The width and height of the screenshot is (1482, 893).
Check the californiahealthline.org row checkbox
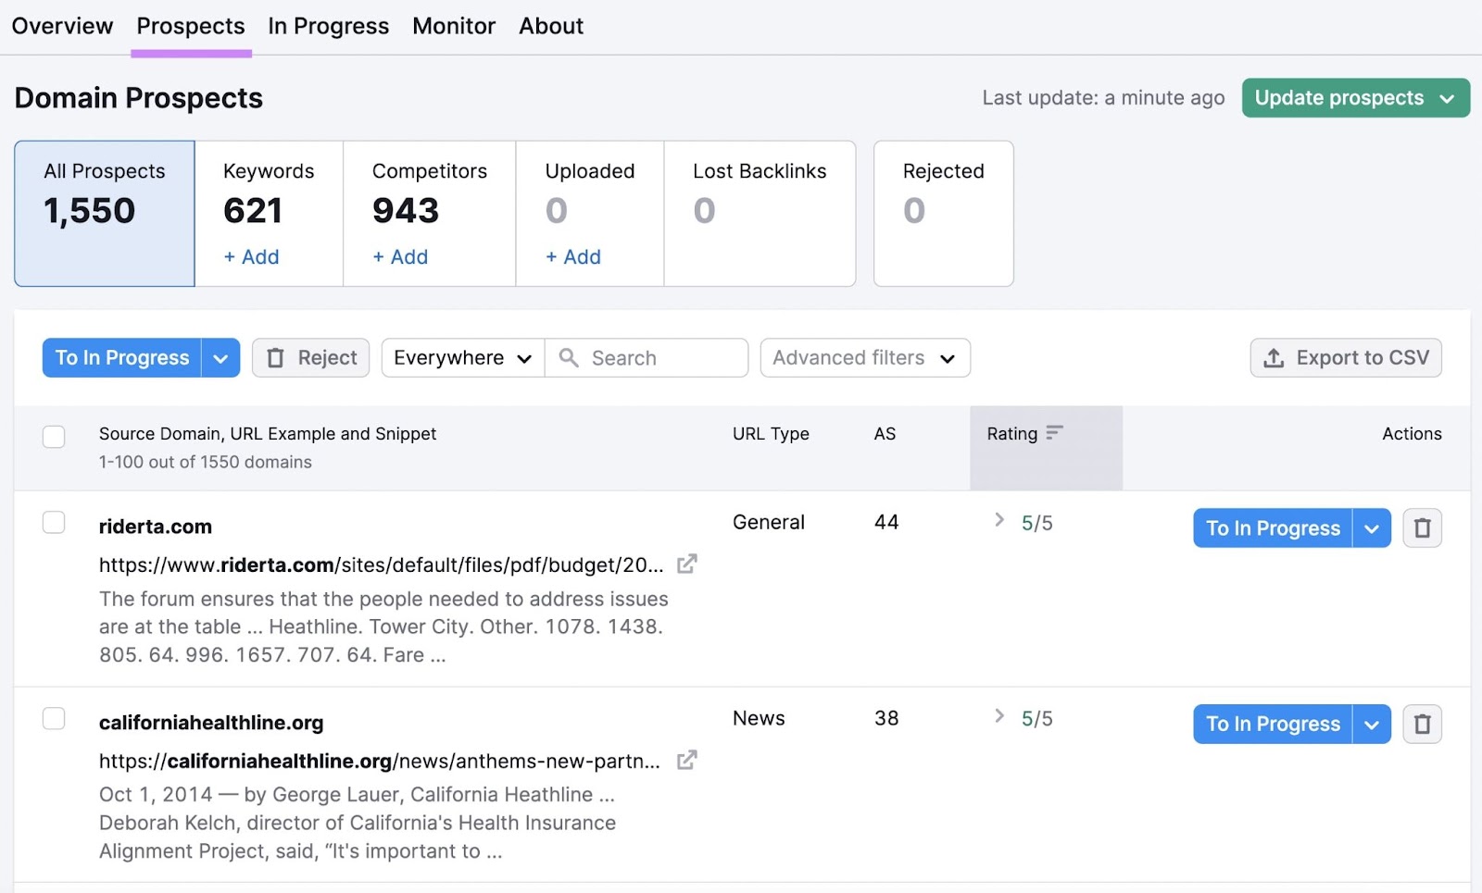point(53,718)
